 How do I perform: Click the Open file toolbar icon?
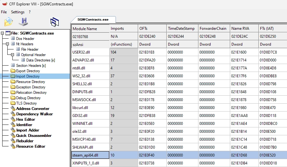pos(9,22)
